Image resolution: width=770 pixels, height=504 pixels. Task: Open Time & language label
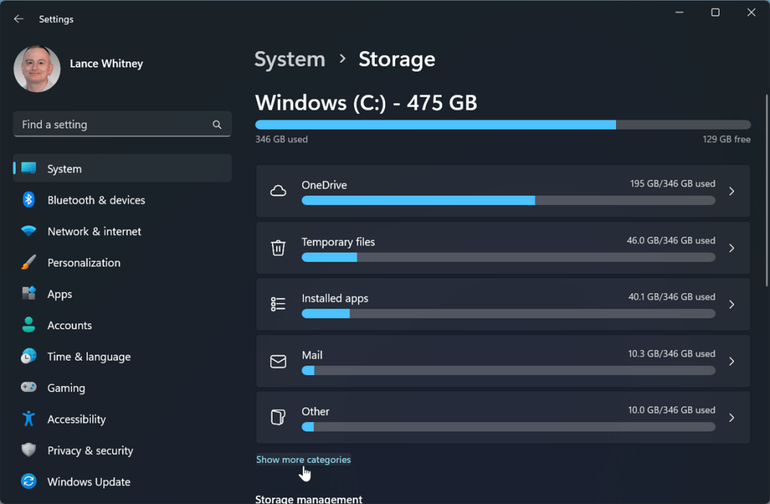coord(89,357)
